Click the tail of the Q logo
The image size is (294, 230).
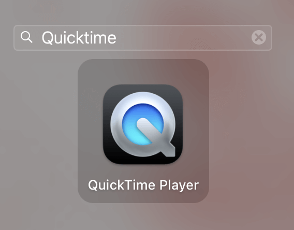click(168, 149)
